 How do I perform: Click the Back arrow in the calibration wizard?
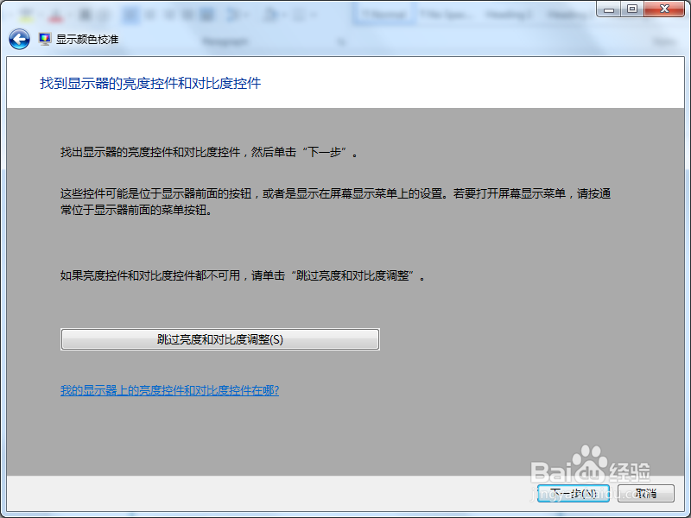[x=18, y=38]
